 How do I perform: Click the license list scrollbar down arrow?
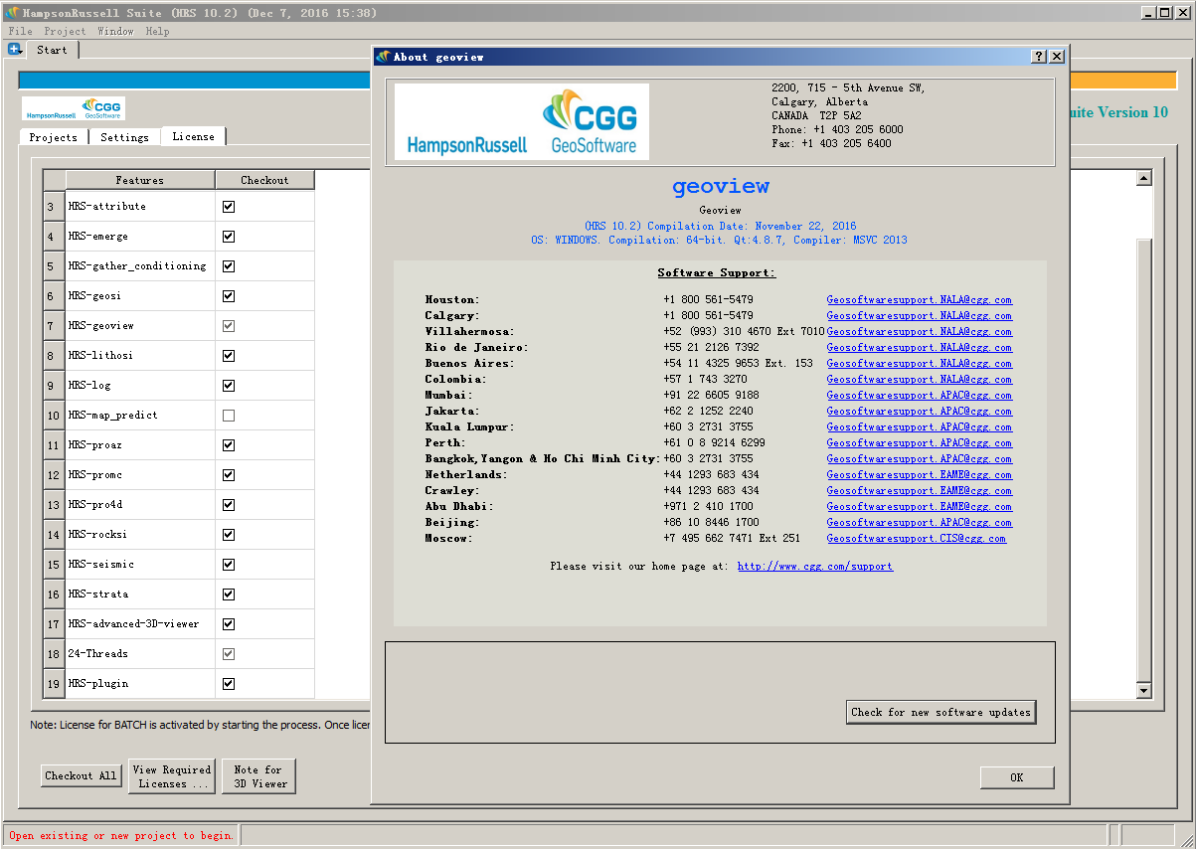click(x=1143, y=691)
